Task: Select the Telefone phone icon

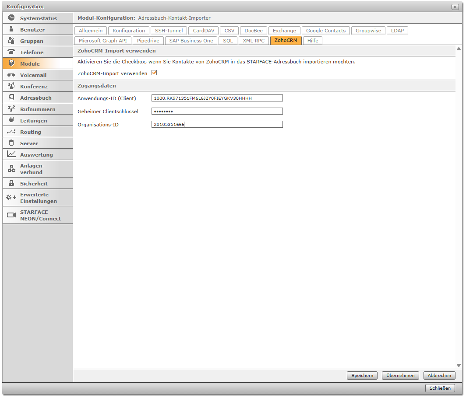Action: pos(11,52)
